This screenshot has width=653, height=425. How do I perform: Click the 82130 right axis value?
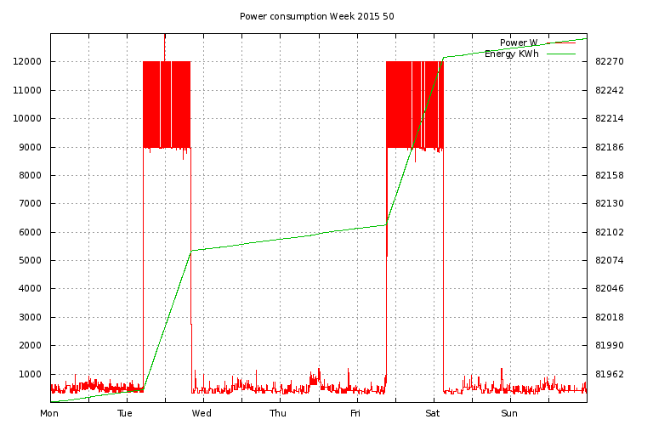(x=610, y=203)
